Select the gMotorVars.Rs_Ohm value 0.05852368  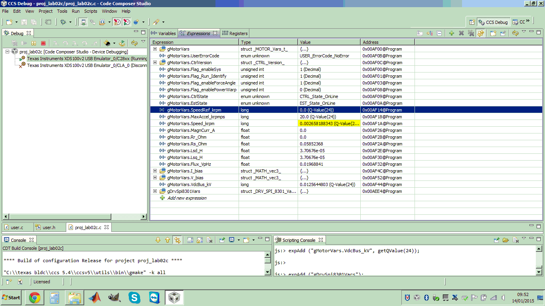pyautogui.click(x=311, y=144)
